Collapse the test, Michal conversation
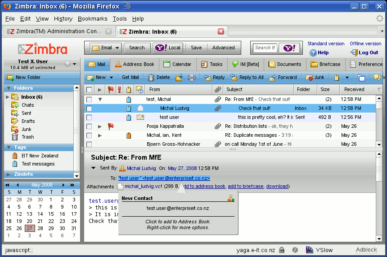387x257 pixels. (x=100, y=100)
